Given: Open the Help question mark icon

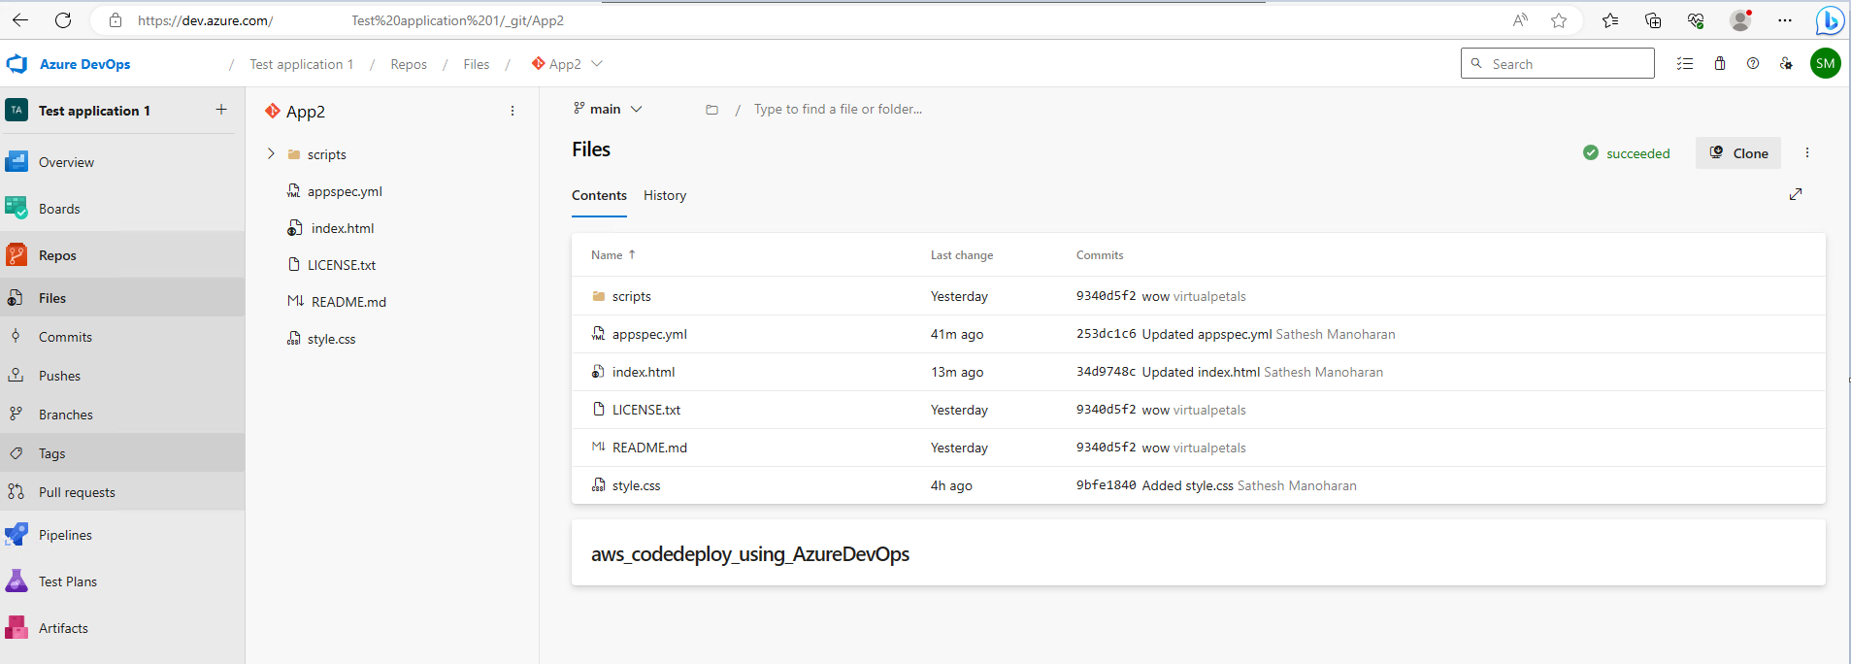Looking at the screenshot, I should coord(1753,63).
